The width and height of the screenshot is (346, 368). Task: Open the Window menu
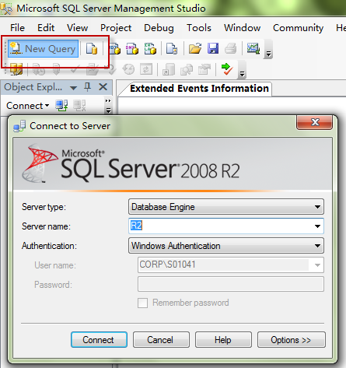click(x=243, y=28)
